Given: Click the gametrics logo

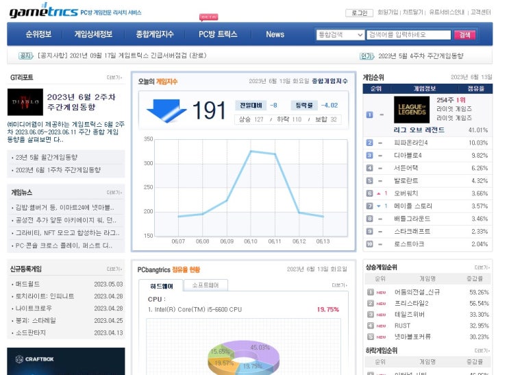Looking at the screenshot, I should [44, 11].
